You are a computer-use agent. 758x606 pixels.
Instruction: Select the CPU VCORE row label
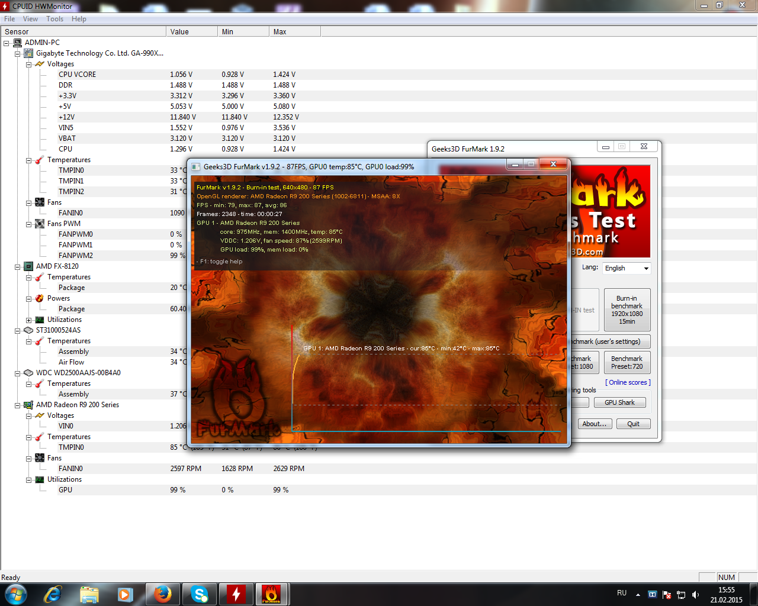click(x=77, y=75)
